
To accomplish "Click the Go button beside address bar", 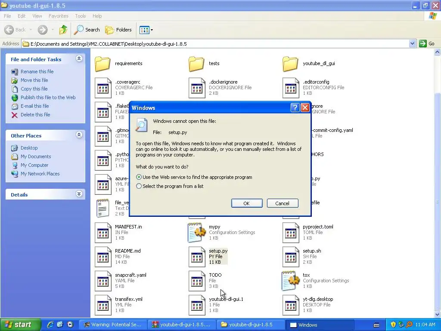I will 427,44.
